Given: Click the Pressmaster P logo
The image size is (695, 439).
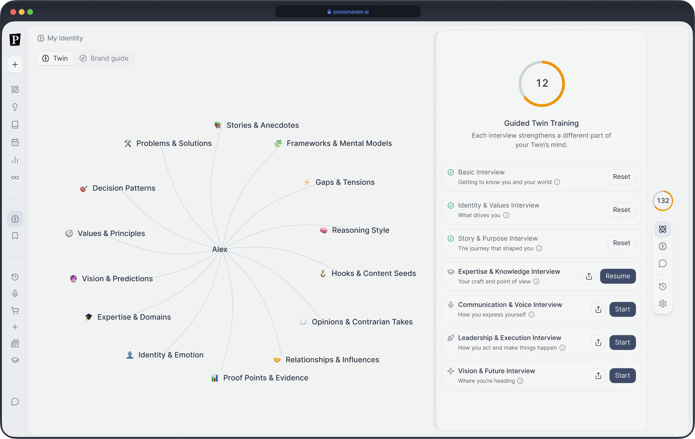Looking at the screenshot, I should pyautogui.click(x=15, y=39).
